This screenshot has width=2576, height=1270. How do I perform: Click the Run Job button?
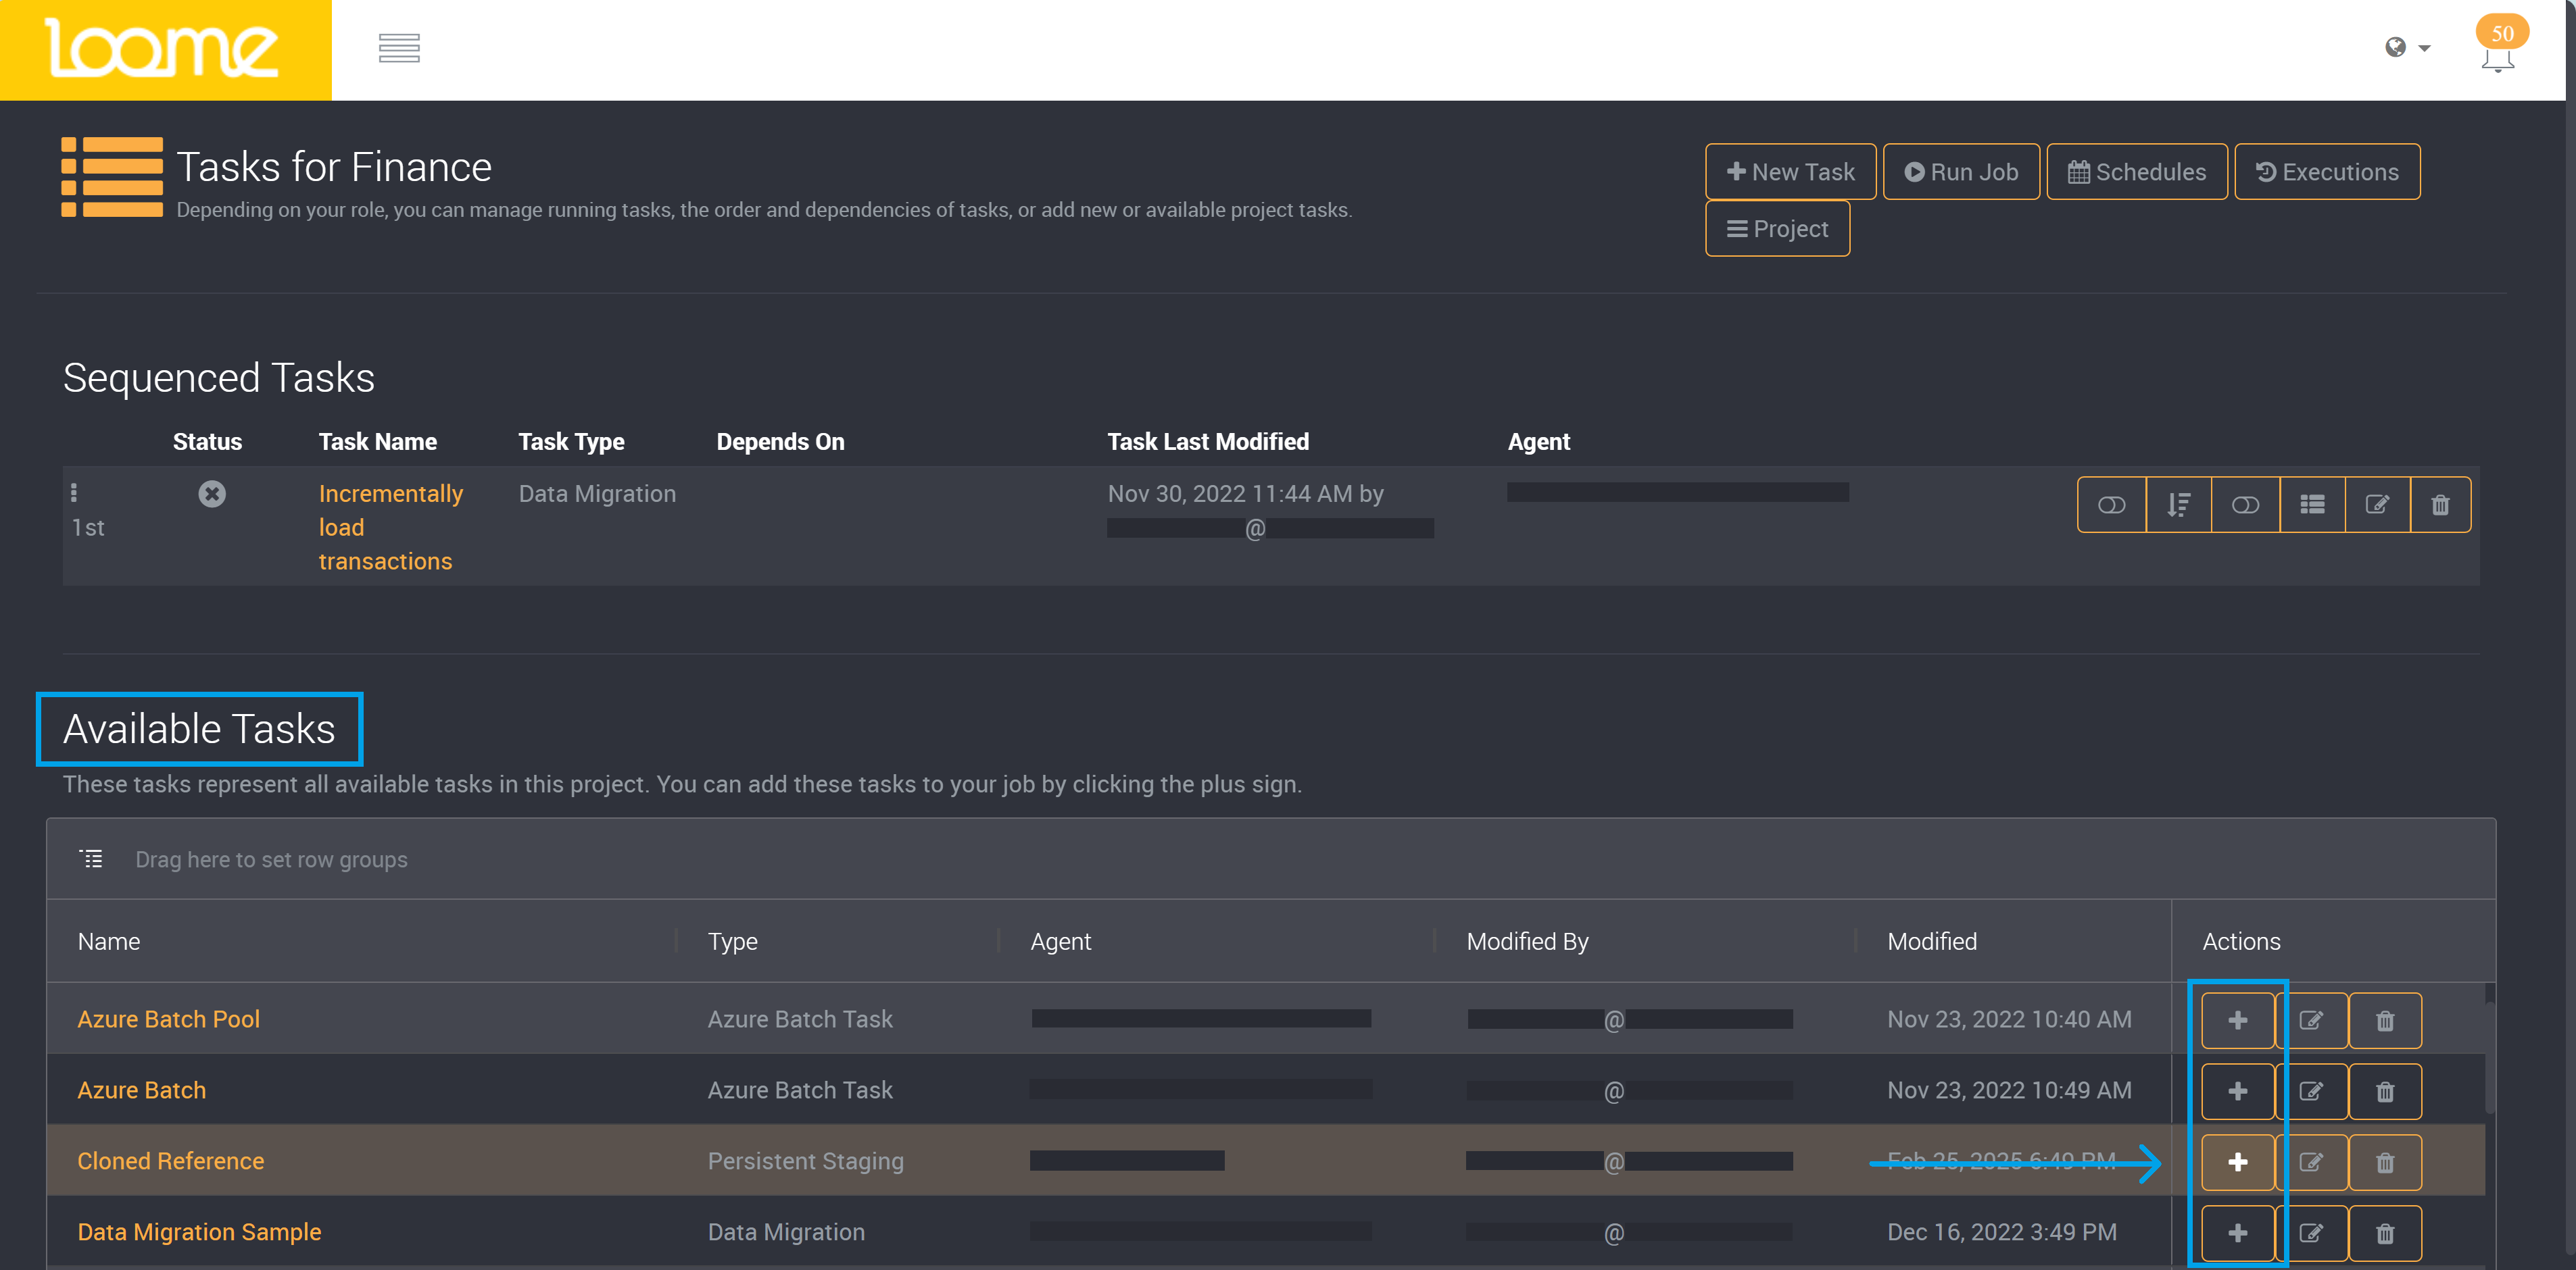coord(1961,172)
